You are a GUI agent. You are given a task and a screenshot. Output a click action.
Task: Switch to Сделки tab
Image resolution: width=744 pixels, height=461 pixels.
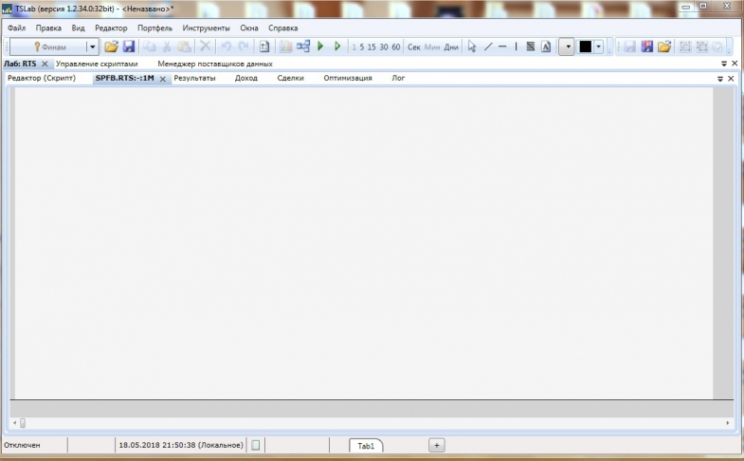290,78
